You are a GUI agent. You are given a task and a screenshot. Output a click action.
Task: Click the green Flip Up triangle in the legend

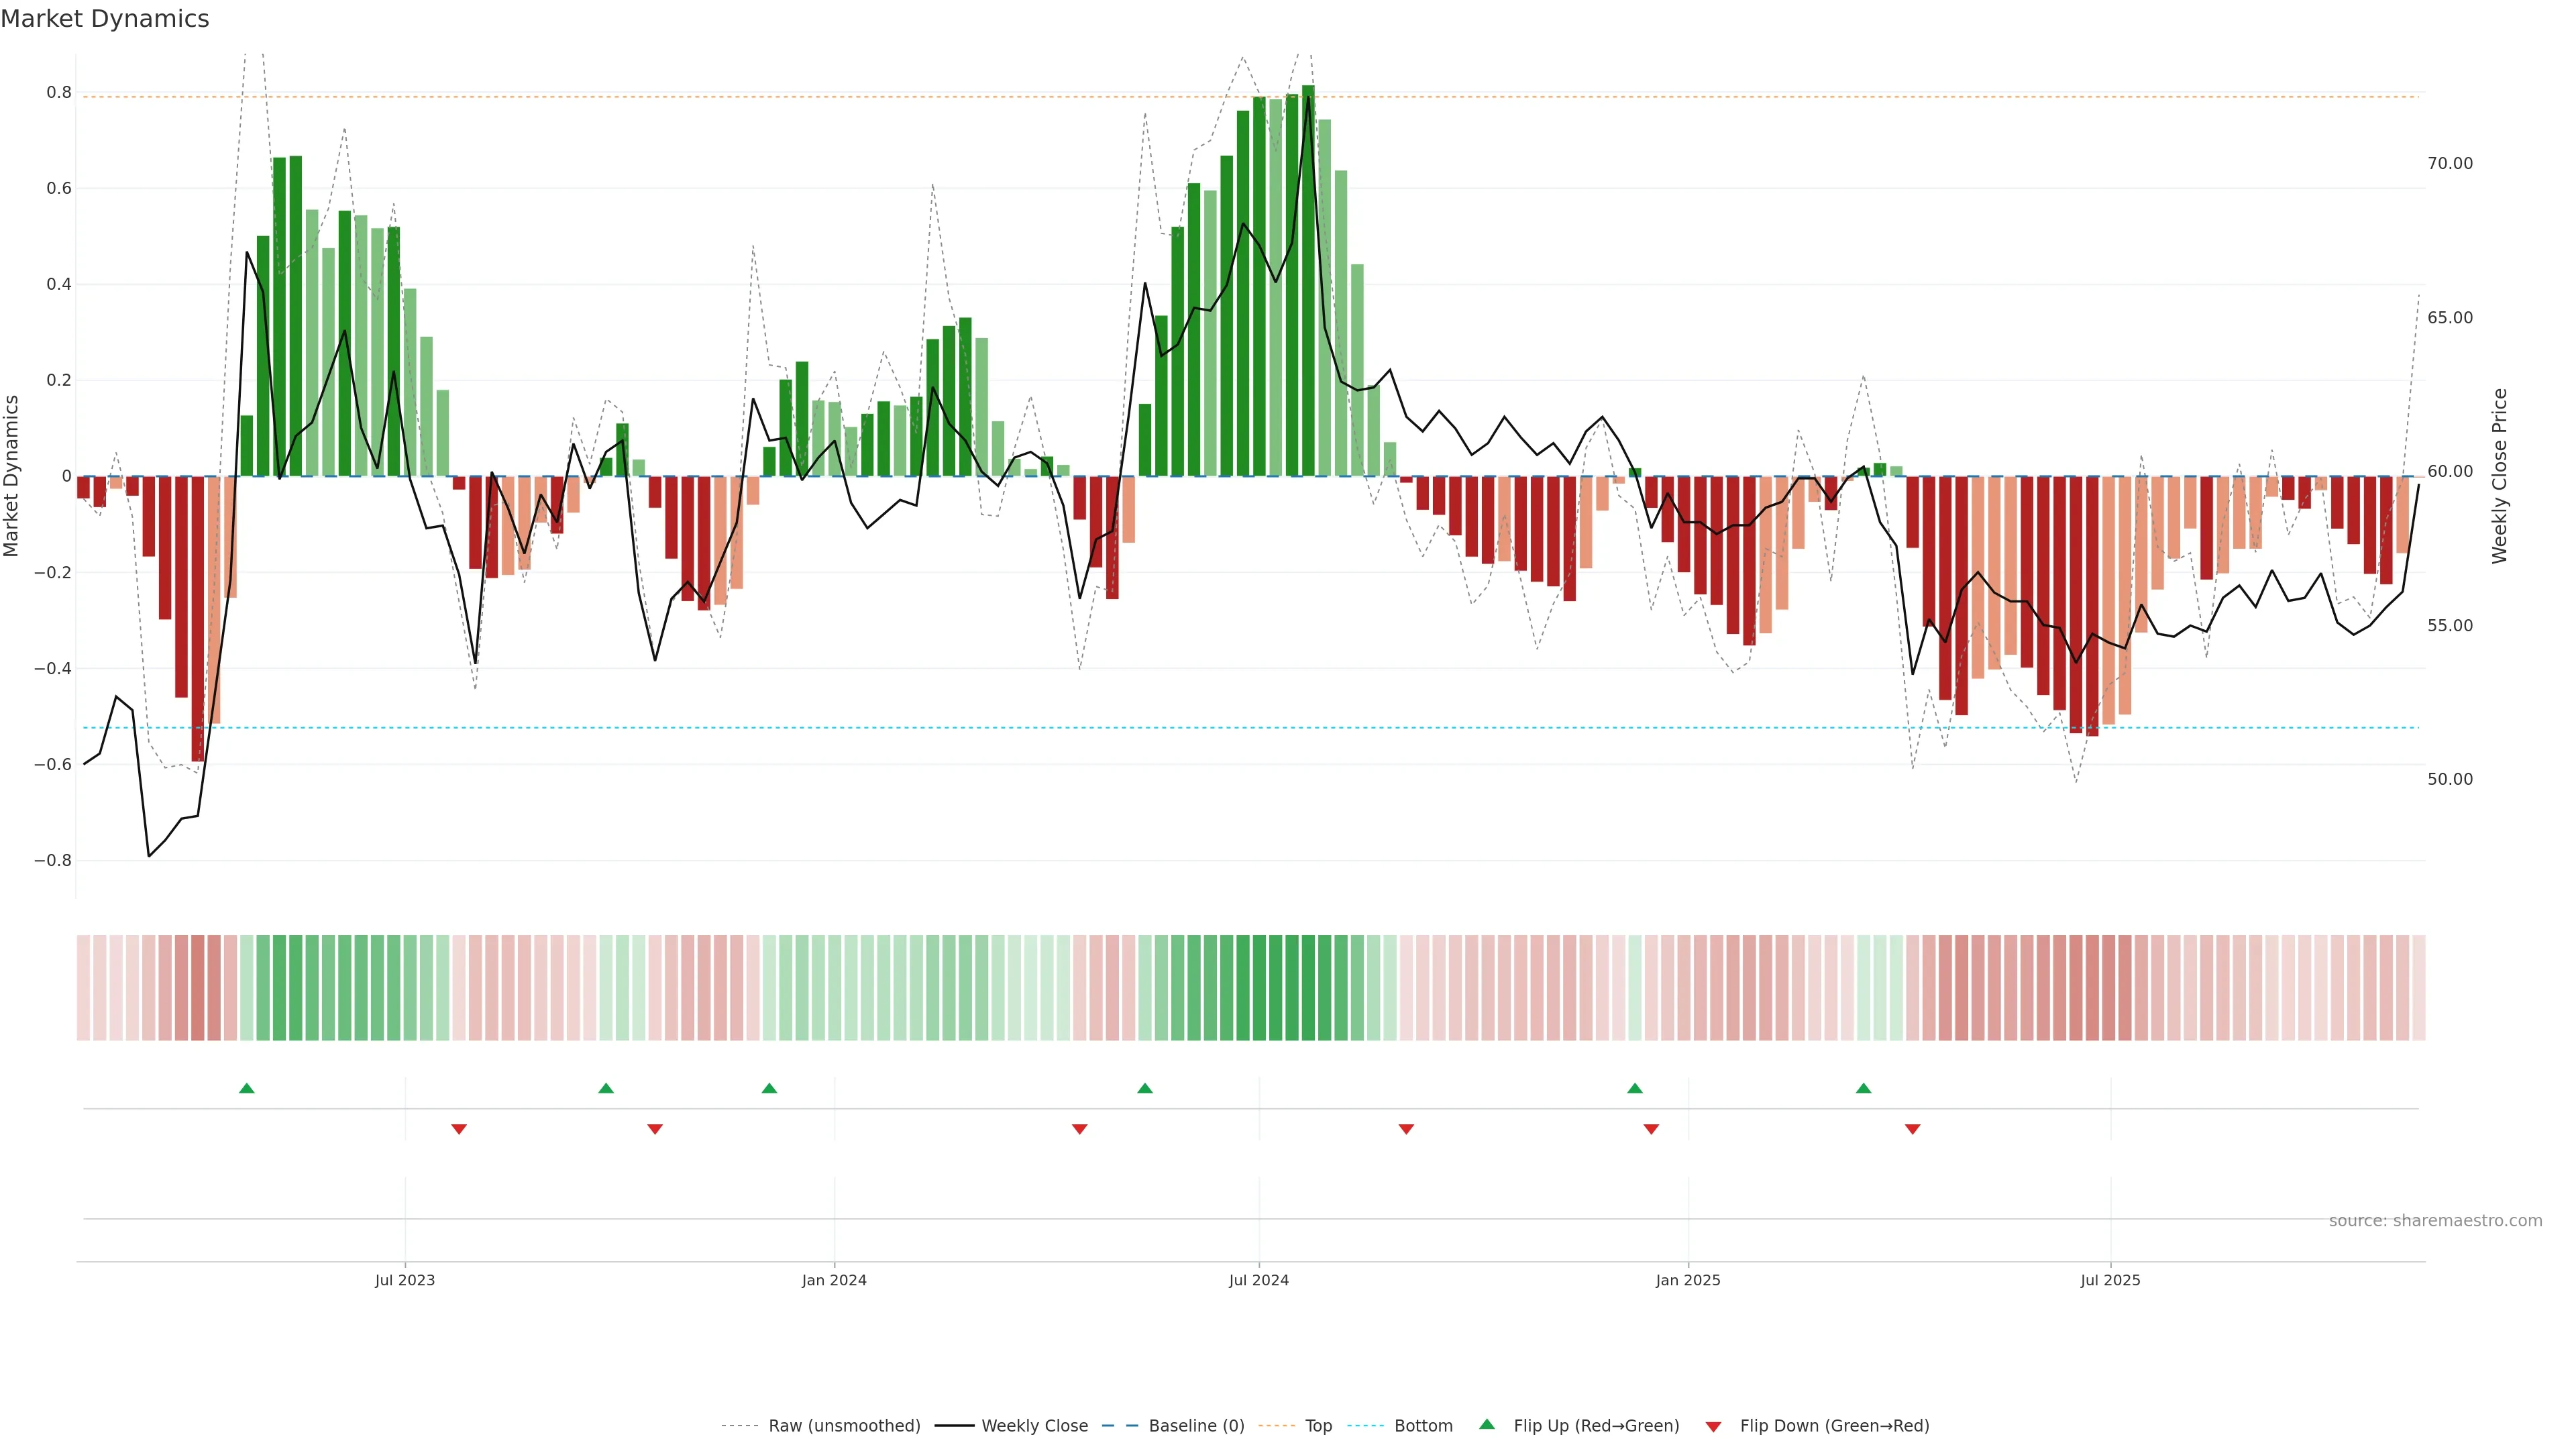(x=1487, y=1424)
